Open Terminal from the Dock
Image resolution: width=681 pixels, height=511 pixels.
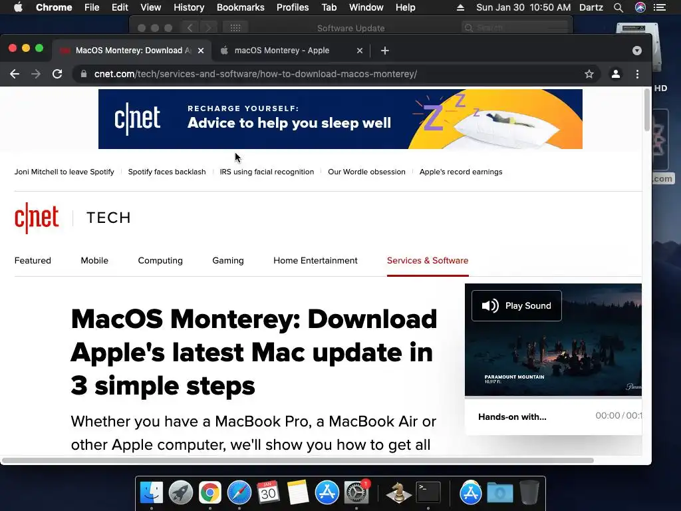pos(428,492)
